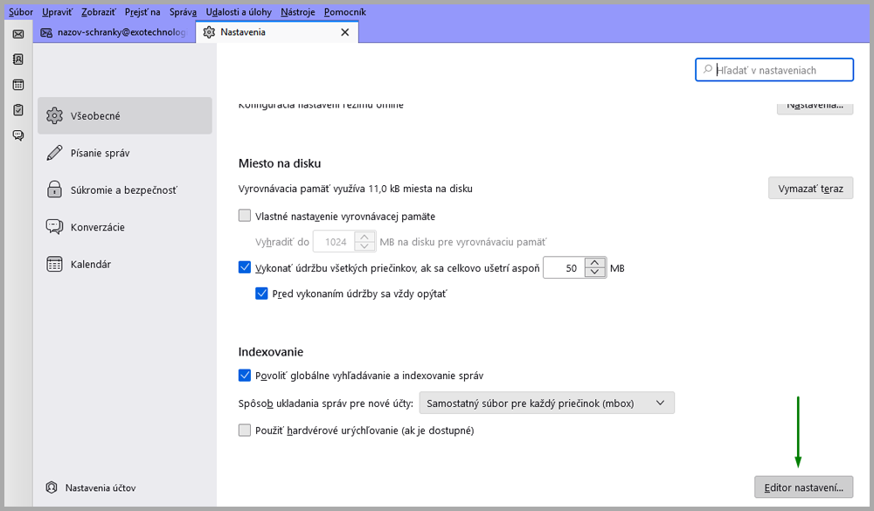874x511 pixels.
Task: Open the Address Book from the sidebar
Action: (x=17, y=59)
